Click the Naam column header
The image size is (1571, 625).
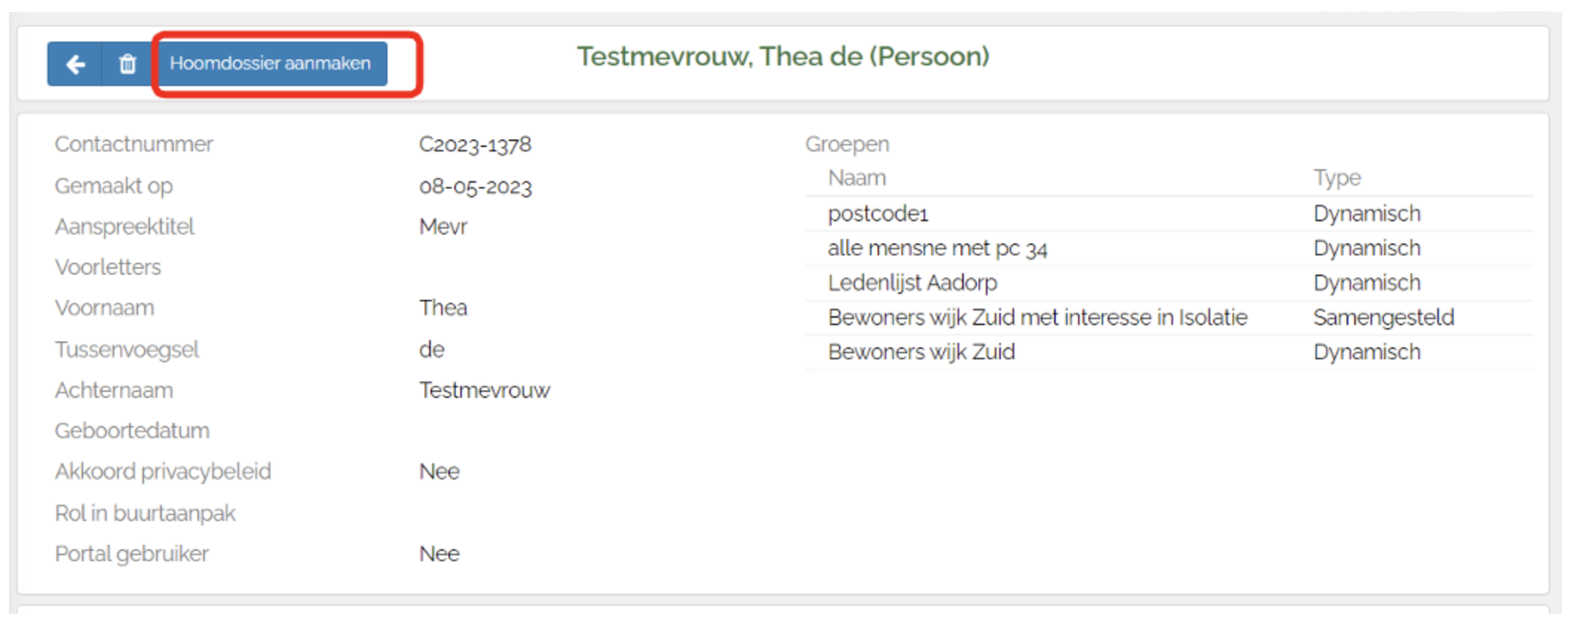(857, 178)
